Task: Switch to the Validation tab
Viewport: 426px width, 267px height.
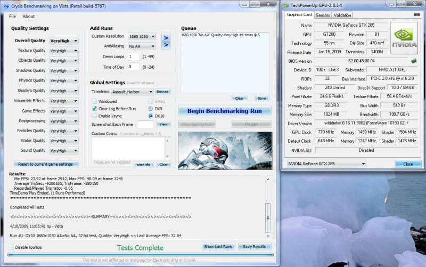Action: pyautogui.click(x=342, y=15)
